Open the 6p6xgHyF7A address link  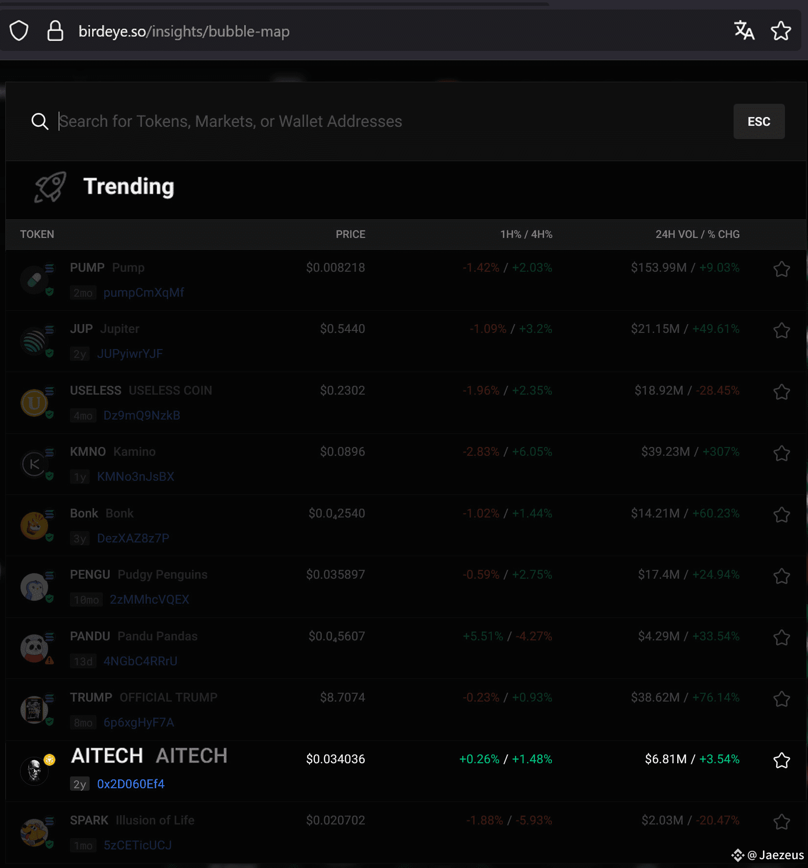coord(139,723)
